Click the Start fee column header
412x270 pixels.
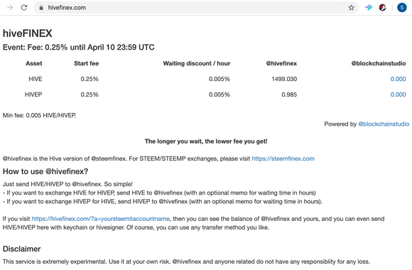click(x=86, y=63)
